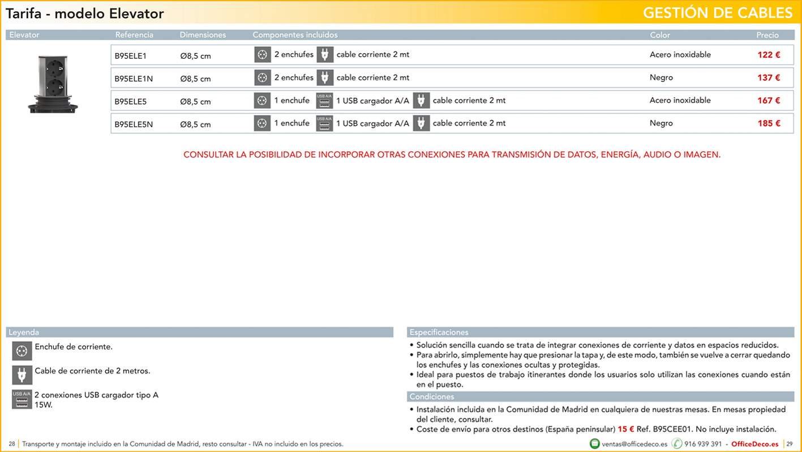Click the 'Tarifa - modelo Elevator' title

click(85, 14)
